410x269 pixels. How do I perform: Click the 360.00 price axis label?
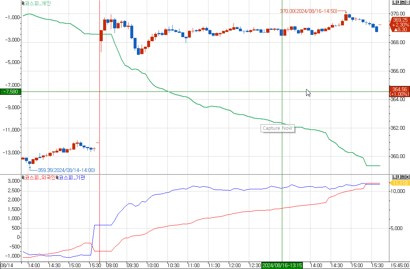pos(398,156)
